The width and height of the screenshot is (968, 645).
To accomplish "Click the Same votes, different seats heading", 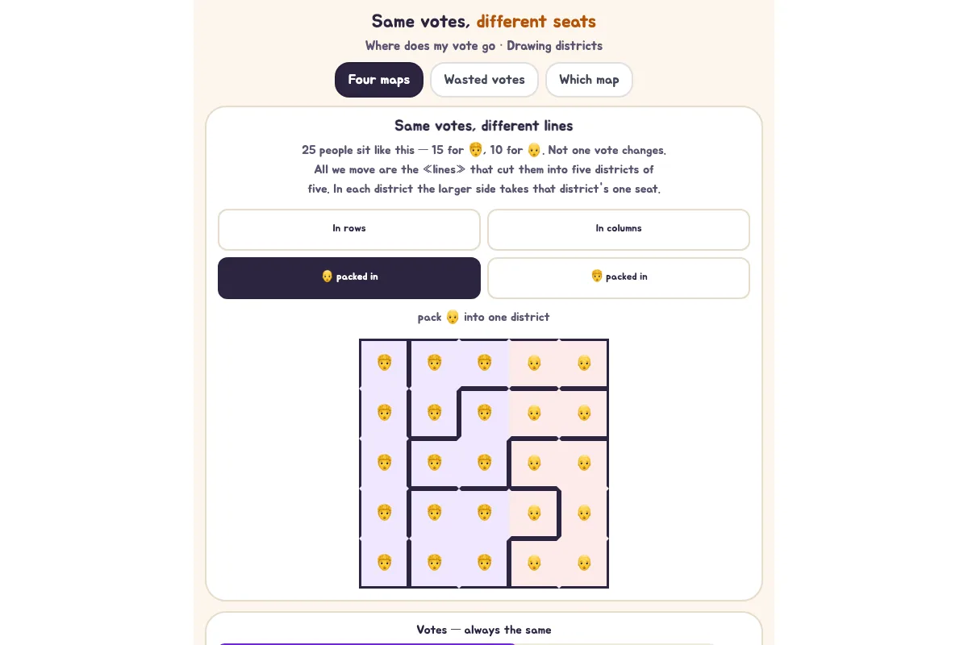I will click(484, 22).
